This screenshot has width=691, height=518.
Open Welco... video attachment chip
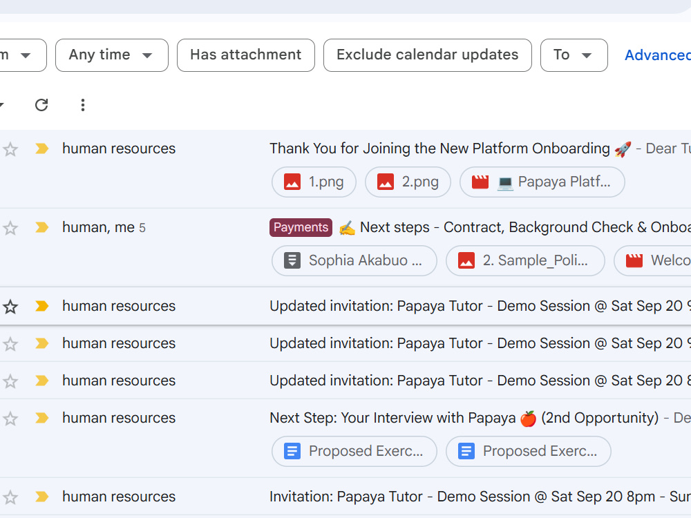(x=653, y=261)
